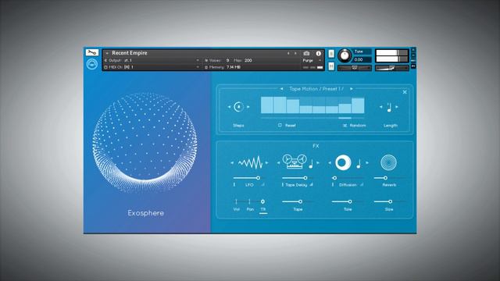Select previous LFO waveform shape
The width and height of the screenshot is (500, 281).
(x=232, y=163)
